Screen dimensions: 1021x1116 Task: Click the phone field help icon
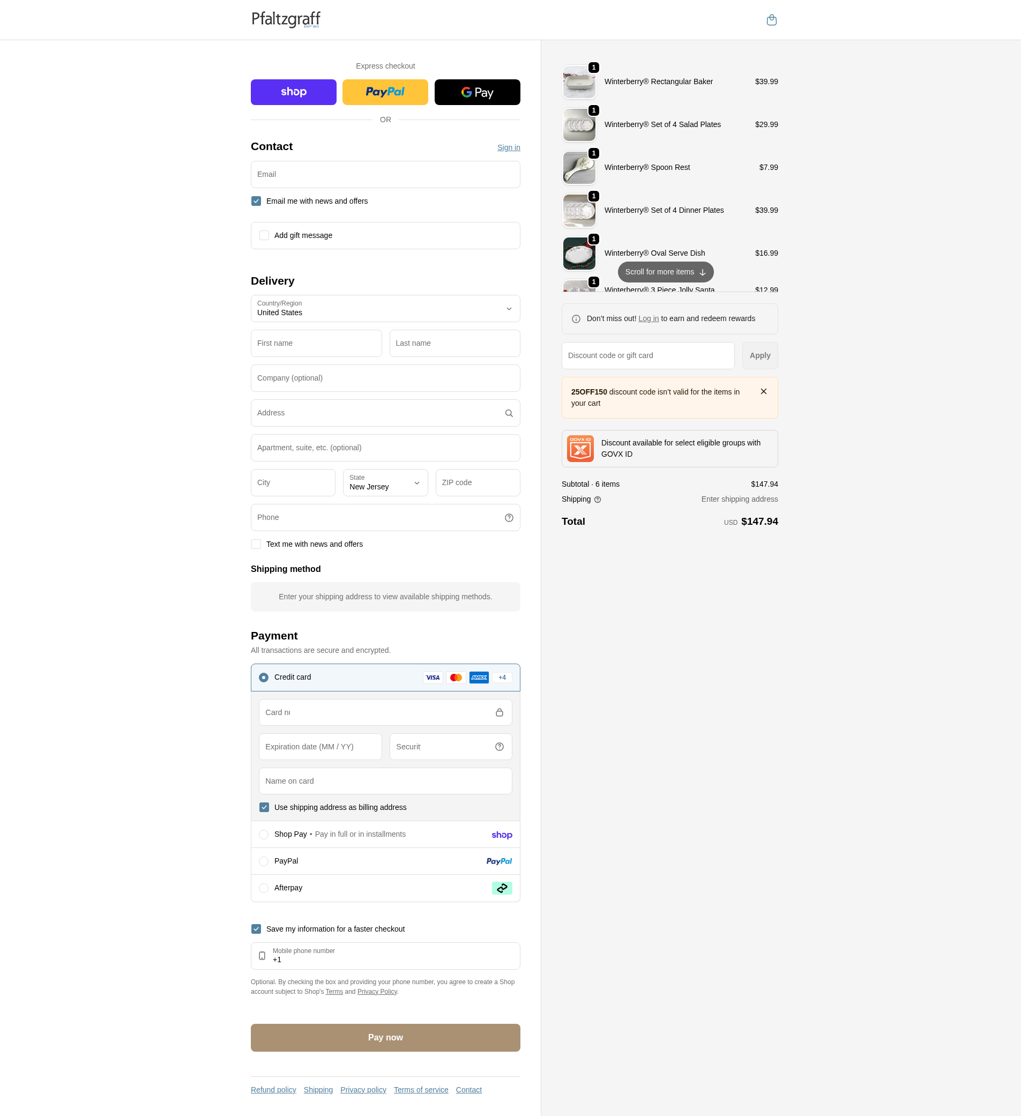(509, 518)
